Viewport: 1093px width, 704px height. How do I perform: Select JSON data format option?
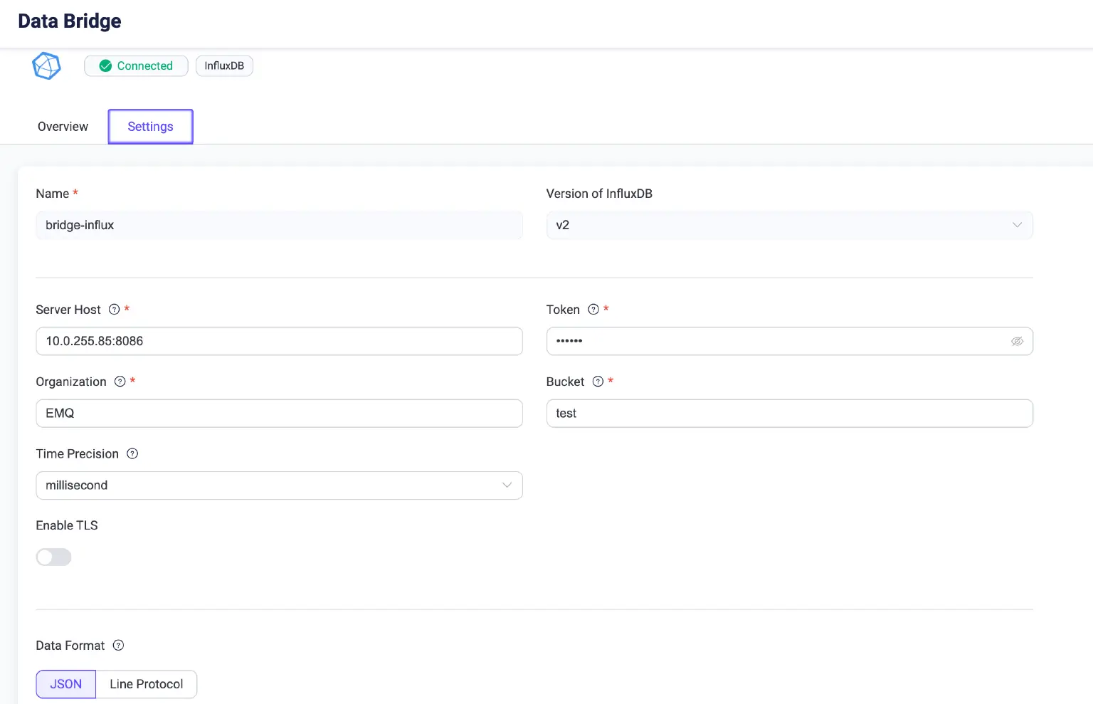[x=65, y=684]
